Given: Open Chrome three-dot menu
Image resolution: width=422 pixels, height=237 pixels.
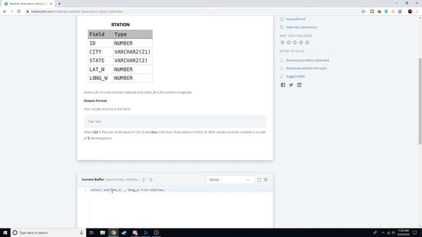Looking at the screenshot, I should click(417, 12).
